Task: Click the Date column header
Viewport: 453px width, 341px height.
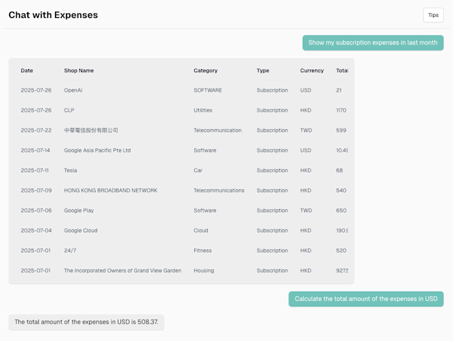Action: point(27,70)
